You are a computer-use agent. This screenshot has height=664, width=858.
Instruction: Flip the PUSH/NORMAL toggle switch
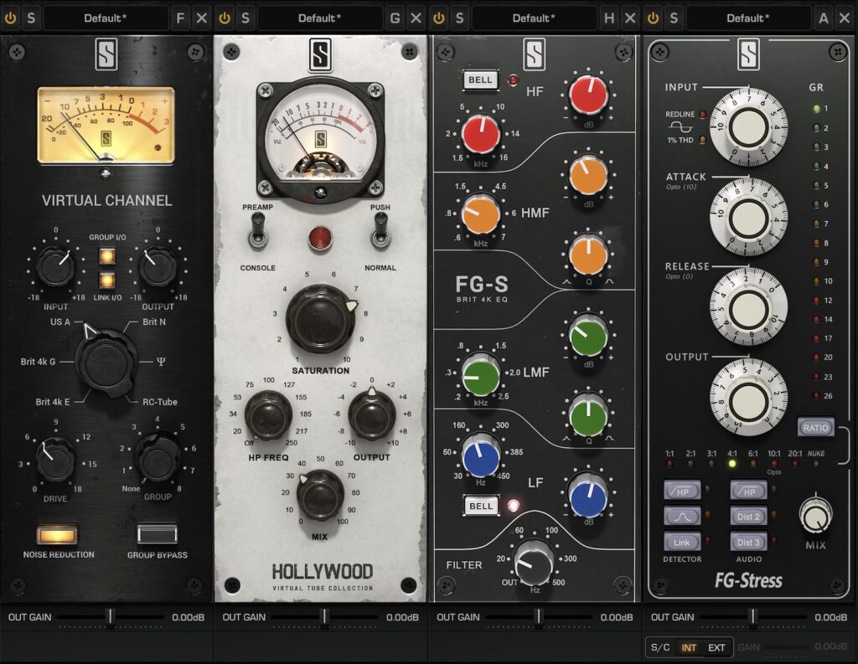tap(380, 230)
